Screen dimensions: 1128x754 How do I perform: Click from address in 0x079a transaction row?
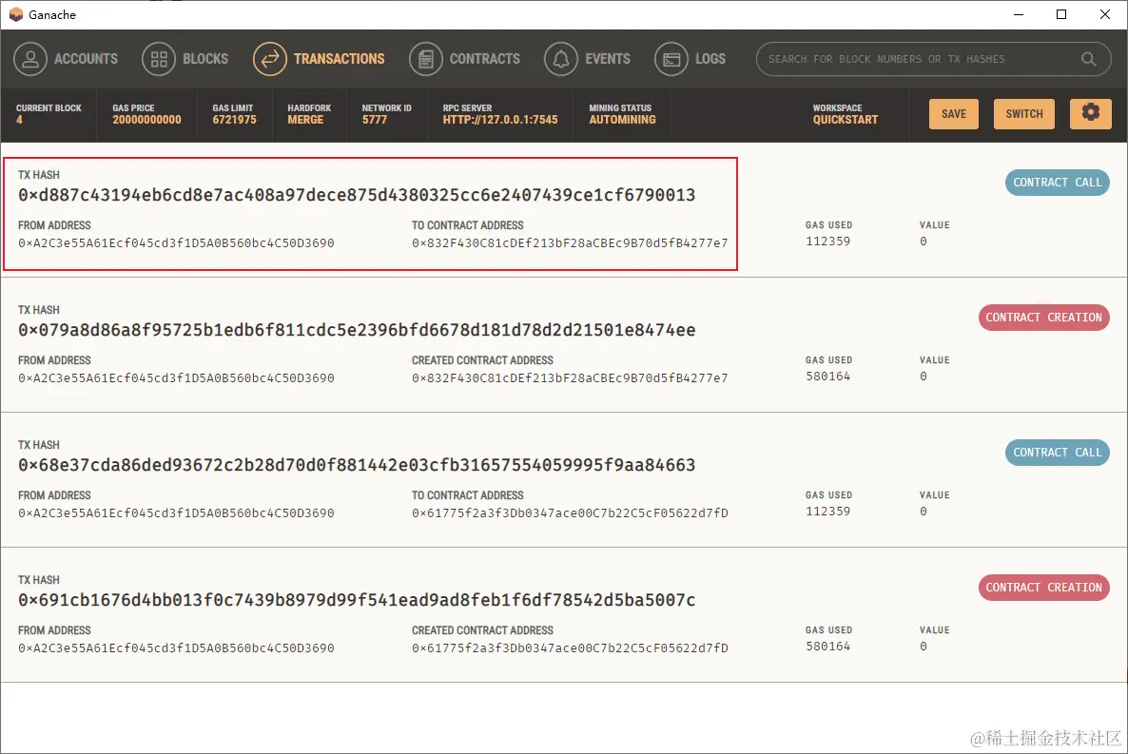coord(176,377)
